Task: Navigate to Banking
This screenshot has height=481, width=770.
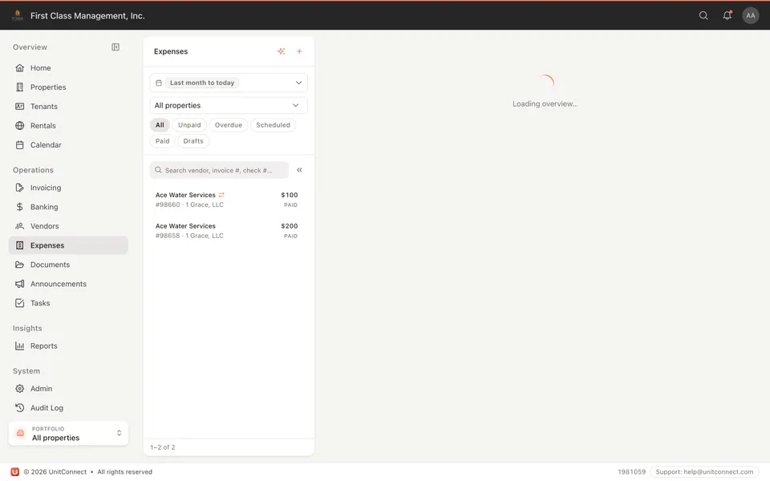Action: pyautogui.click(x=68, y=207)
